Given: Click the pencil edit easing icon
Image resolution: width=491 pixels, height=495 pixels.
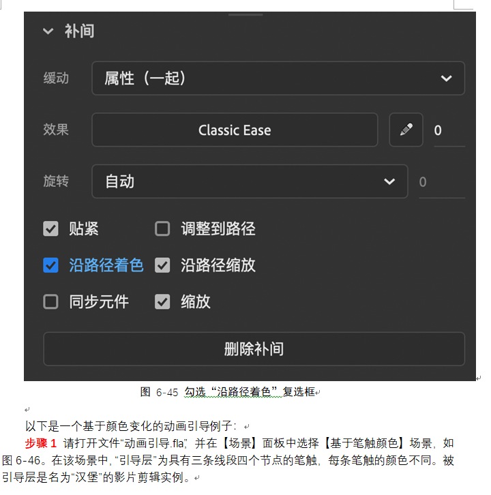Looking at the screenshot, I should click(406, 130).
